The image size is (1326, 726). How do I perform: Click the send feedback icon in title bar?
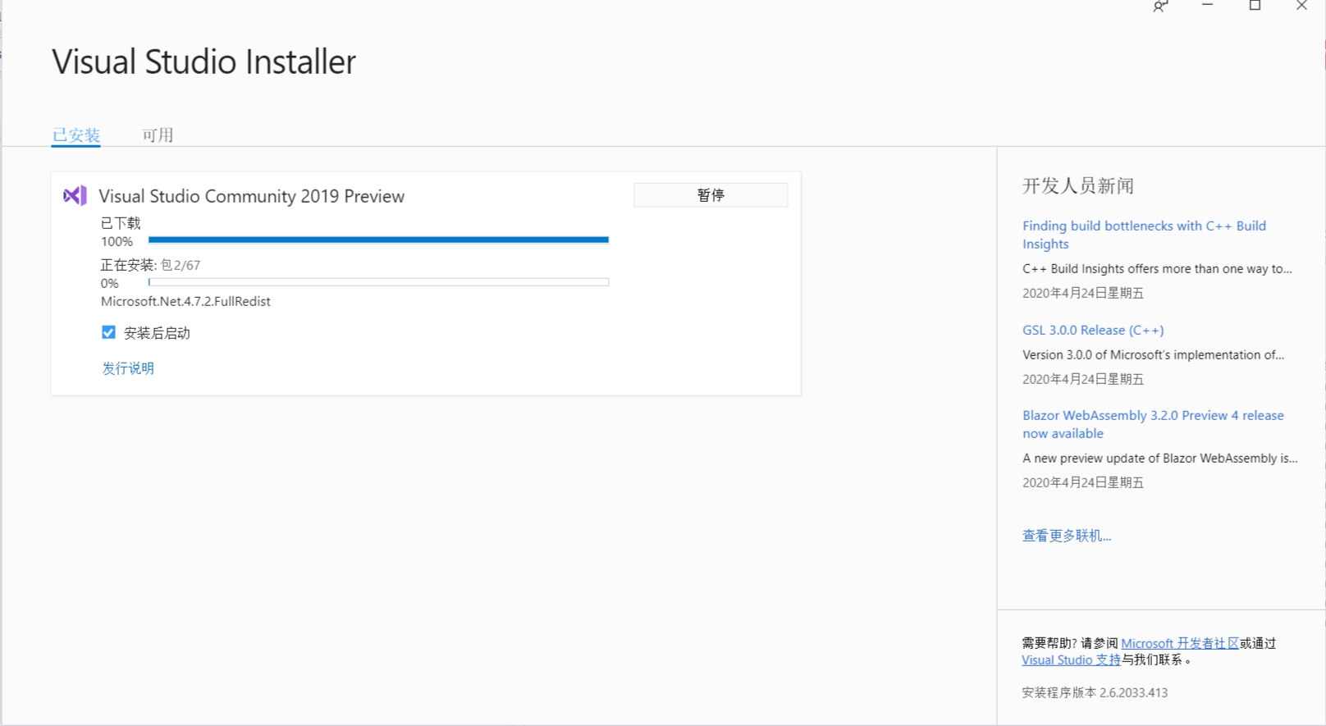1160,7
